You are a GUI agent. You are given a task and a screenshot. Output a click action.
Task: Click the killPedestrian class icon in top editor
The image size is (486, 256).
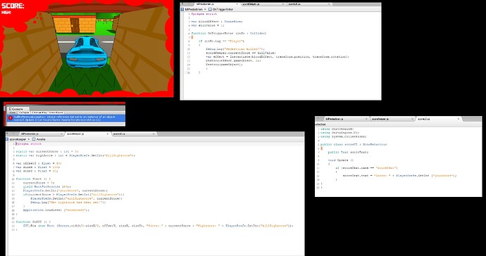point(182,9)
